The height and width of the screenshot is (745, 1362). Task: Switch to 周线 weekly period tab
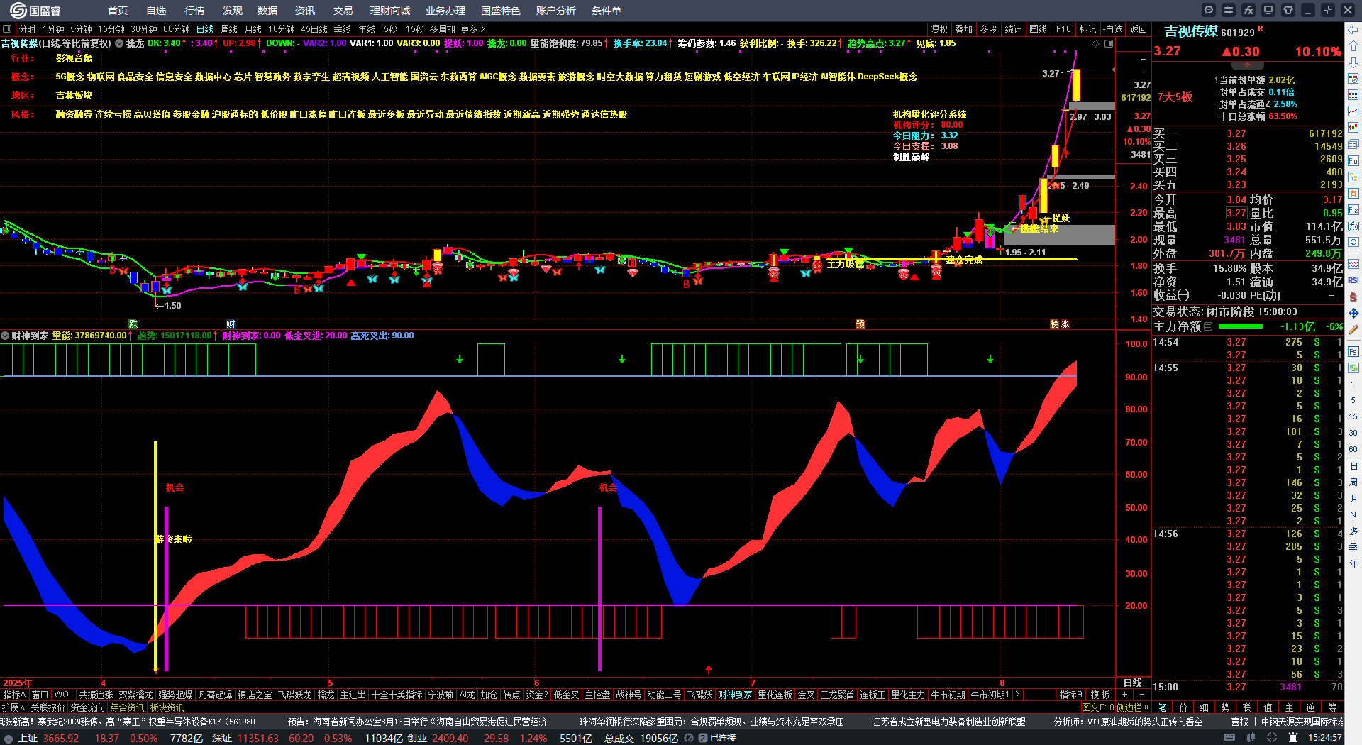pos(229,29)
